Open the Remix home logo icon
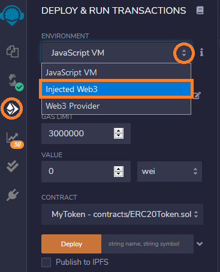Viewport: 220px width, 272px height. point(12,16)
